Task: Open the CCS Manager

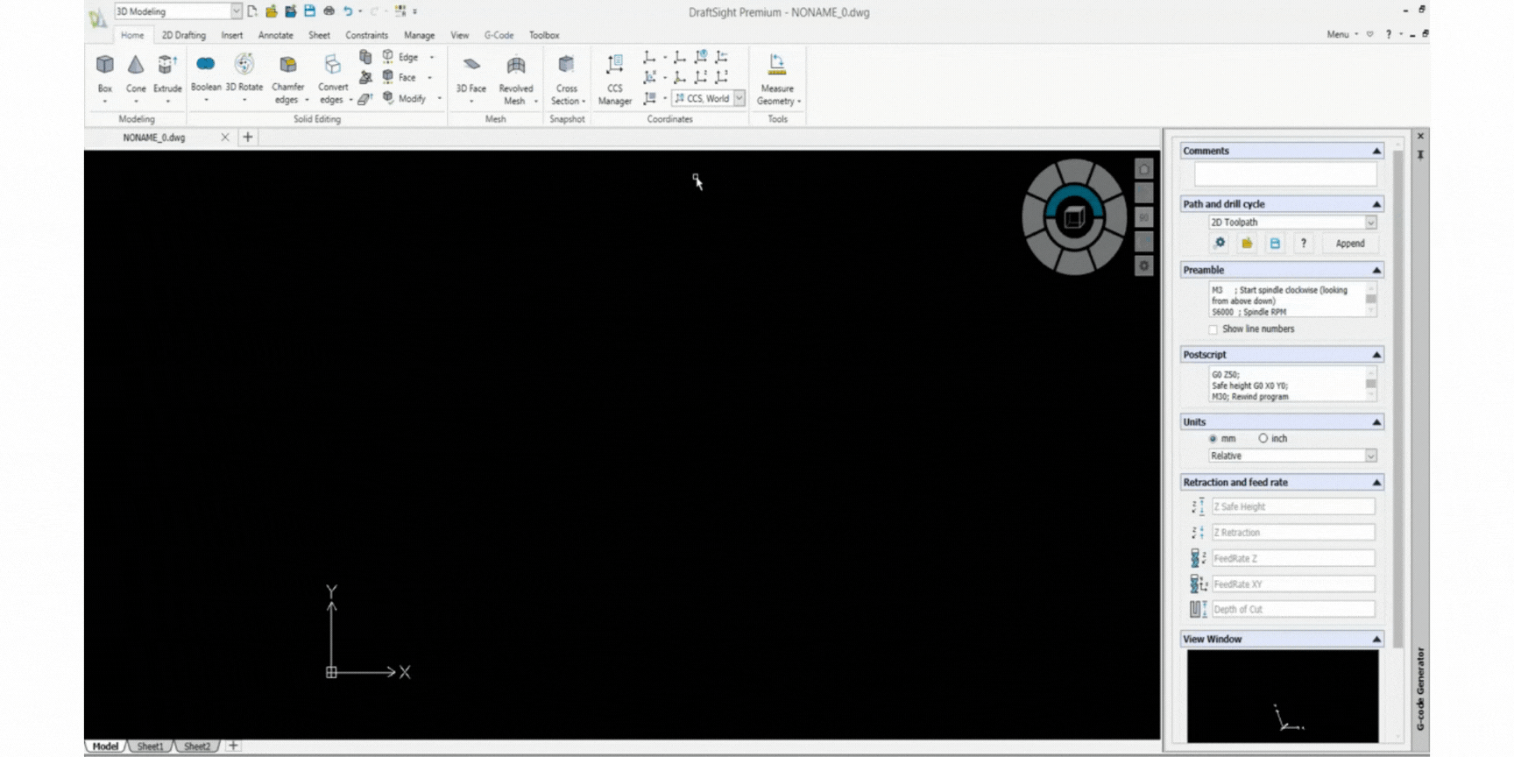Action: (x=615, y=79)
